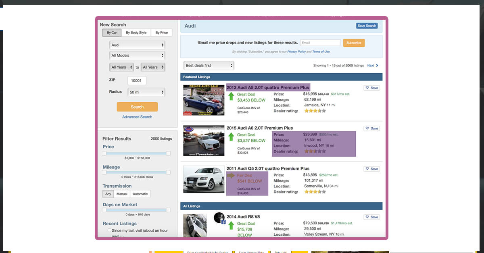Open the 2014 Audi R8 V8 listing title
Image resolution: width=484 pixels, height=253 pixels.
[243, 217]
